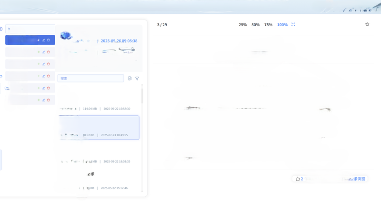The image size is (381, 202).
Task: Select the 100% zoom option
Action: tap(282, 25)
